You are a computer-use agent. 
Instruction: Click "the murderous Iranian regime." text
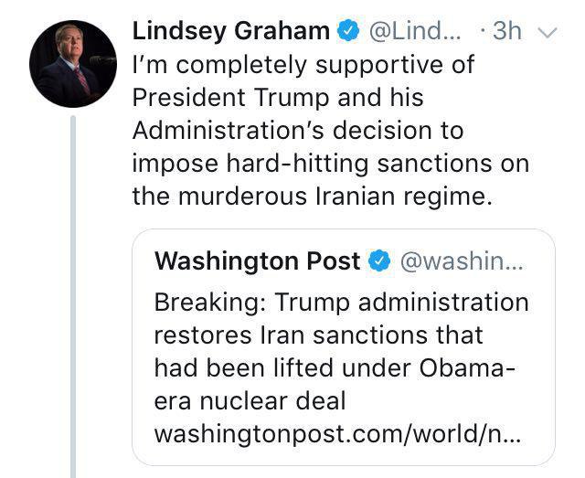[x=312, y=197]
